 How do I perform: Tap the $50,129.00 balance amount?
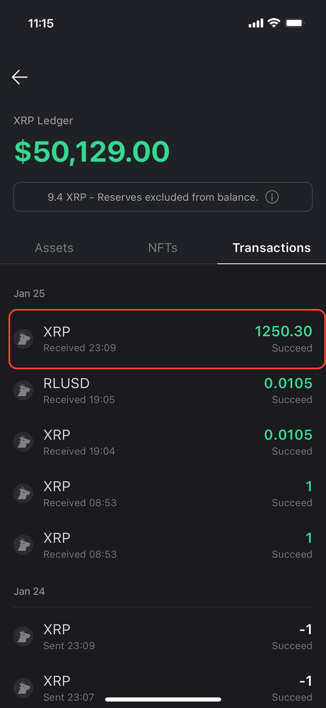tap(92, 151)
